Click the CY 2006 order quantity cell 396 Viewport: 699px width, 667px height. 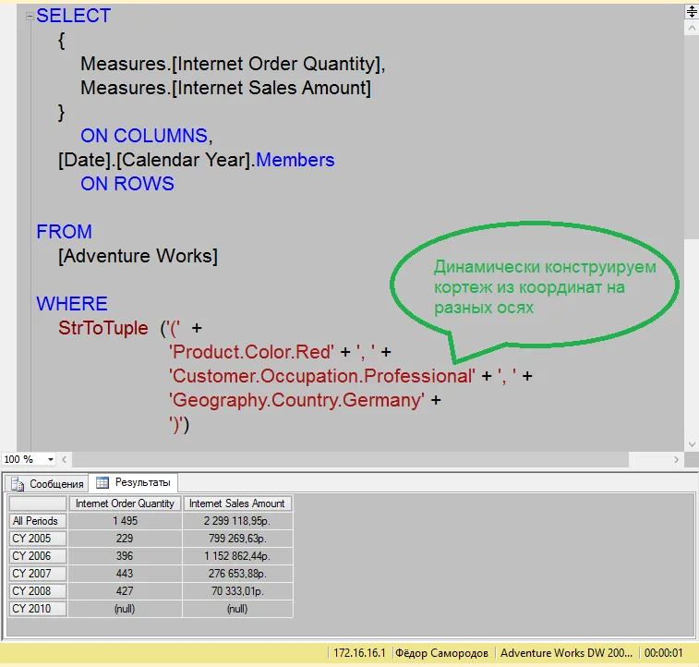tap(125, 556)
